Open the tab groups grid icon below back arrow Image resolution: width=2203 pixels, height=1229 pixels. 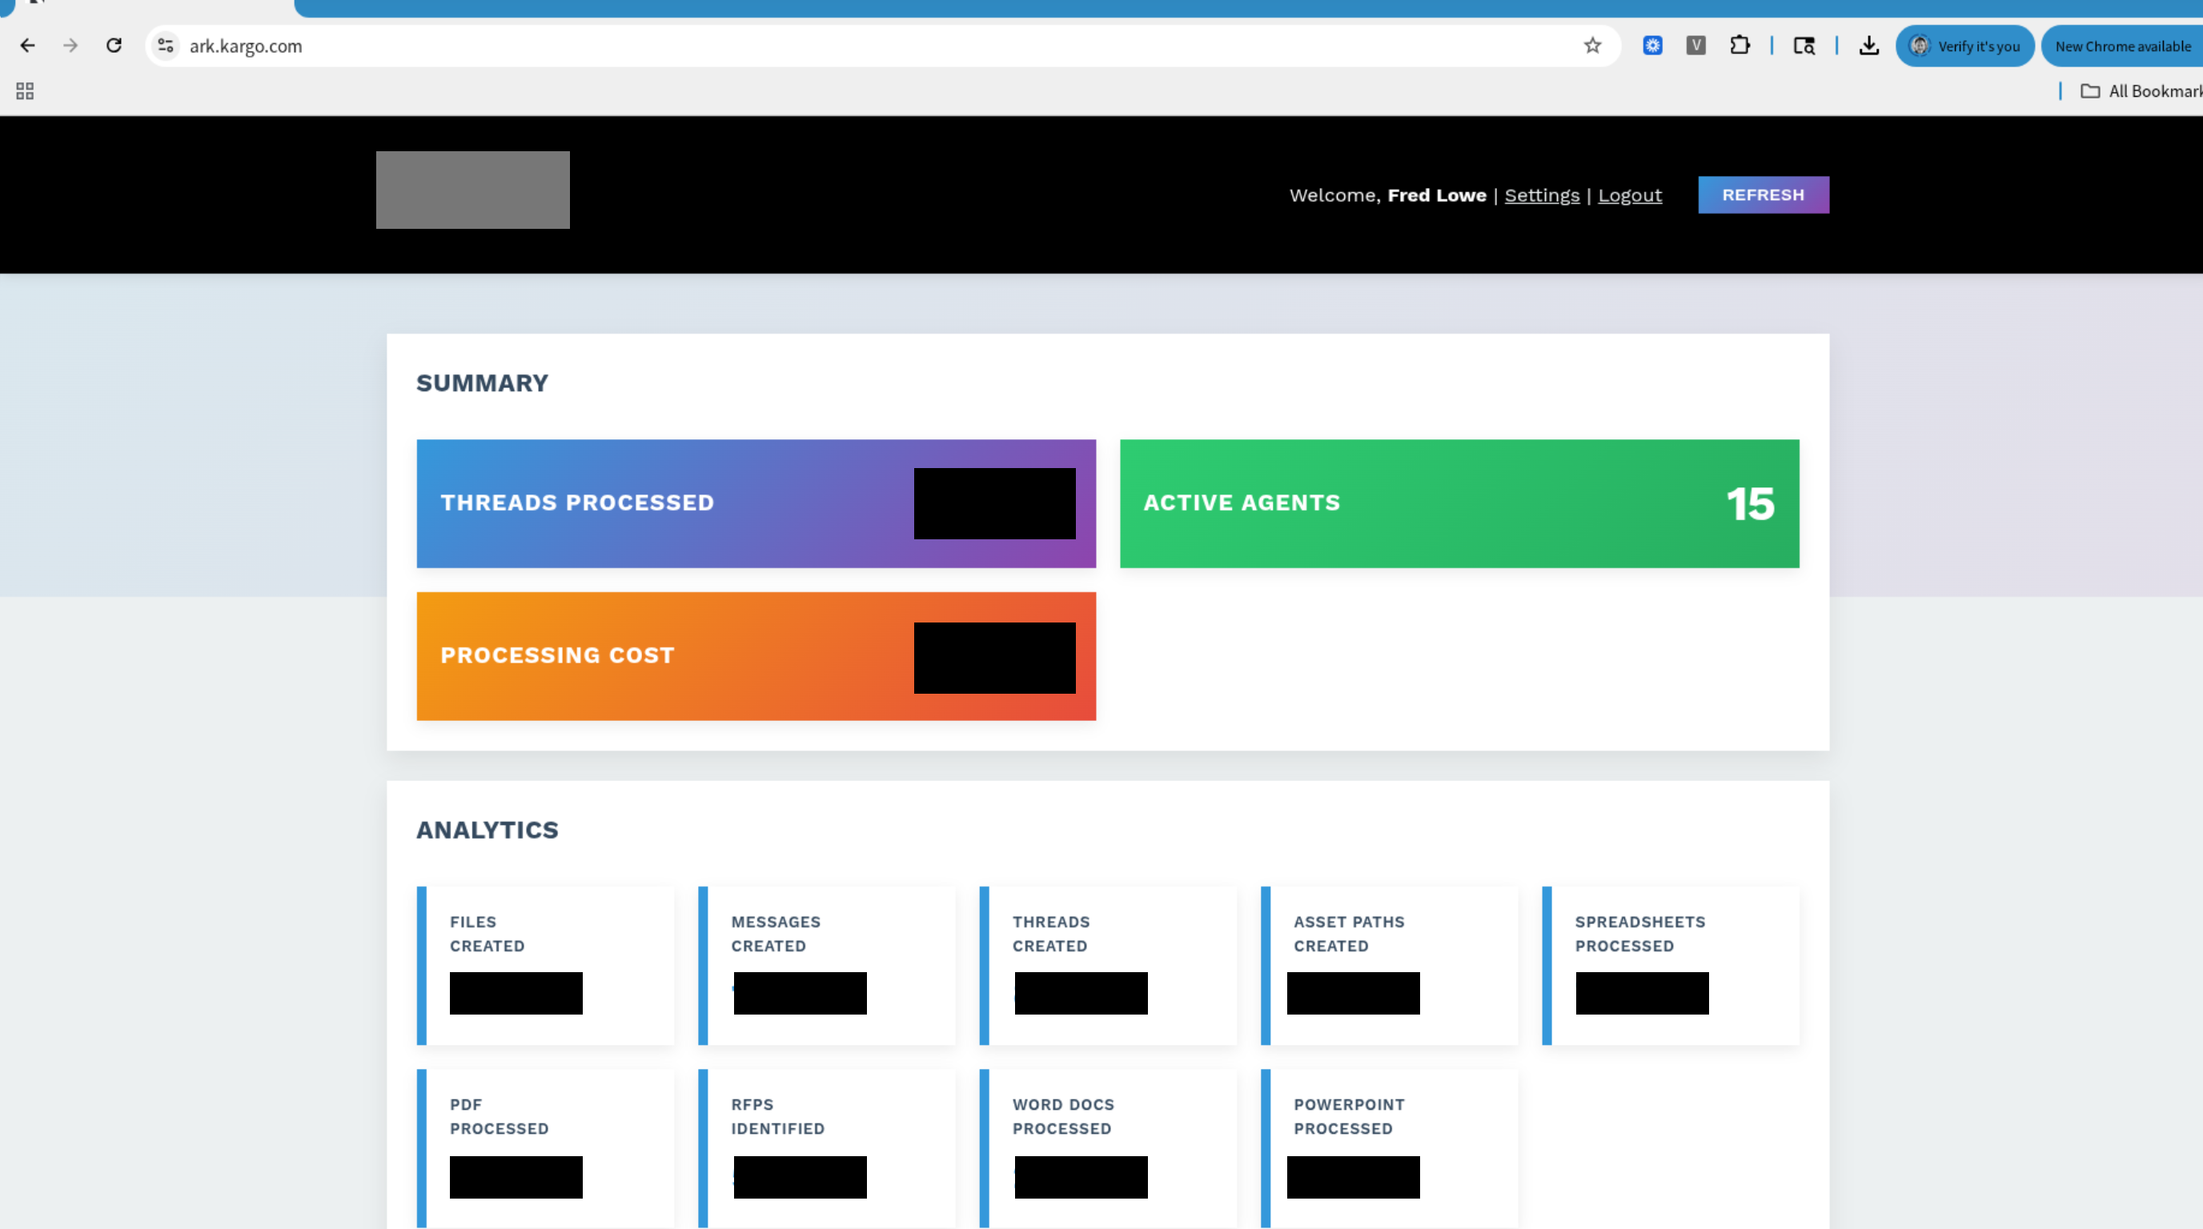24,90
